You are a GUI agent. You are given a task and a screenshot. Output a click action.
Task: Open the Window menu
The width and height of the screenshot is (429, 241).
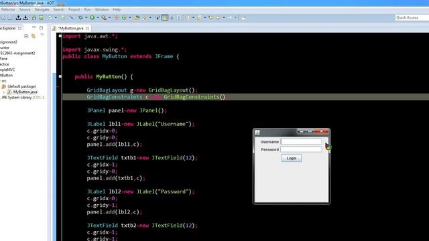102,9
